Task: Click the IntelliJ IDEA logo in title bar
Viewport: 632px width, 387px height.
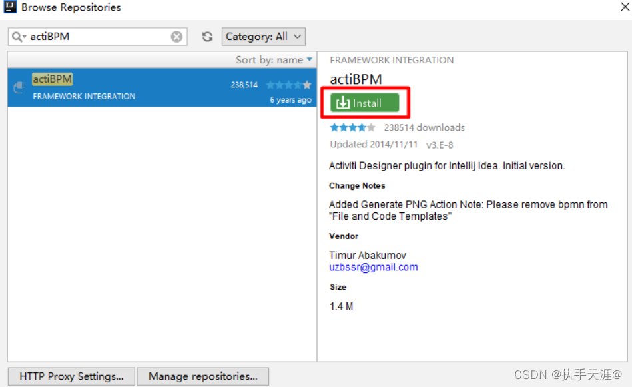Action: [10, 7]
